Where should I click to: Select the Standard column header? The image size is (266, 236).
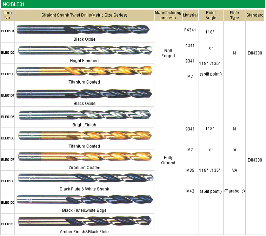click(255, 15)
